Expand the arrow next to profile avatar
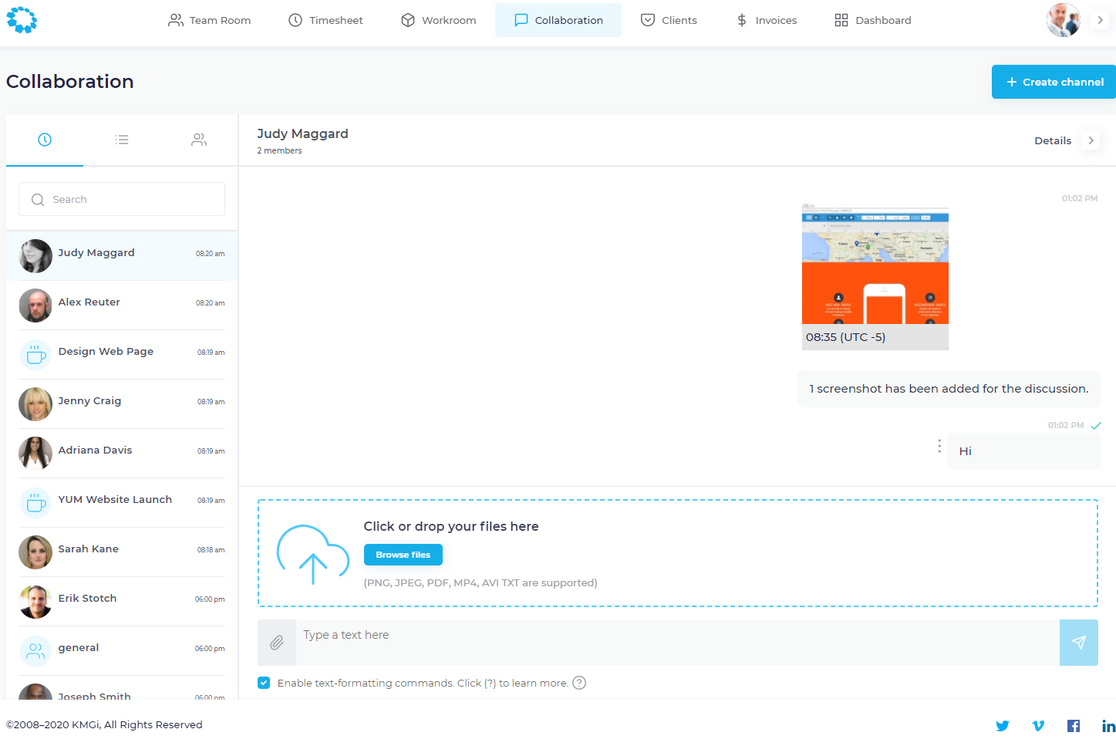This screenshot has width=1116, height=746. click(x=1100, y=20)
